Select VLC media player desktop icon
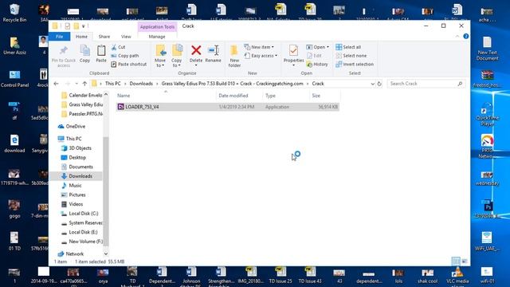This screenshot has height=287, width=510. click(x=457, y=276)
